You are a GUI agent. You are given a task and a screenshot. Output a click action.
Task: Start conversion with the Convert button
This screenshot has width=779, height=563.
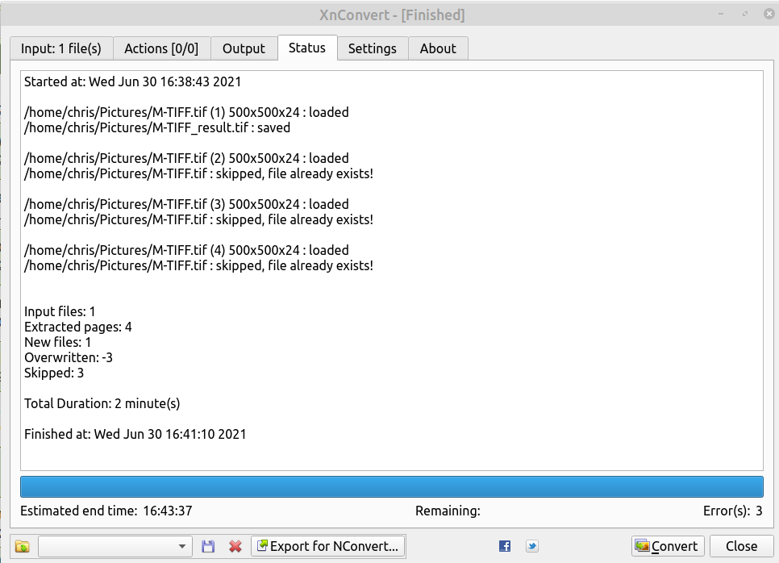pyautogui.click(x=668, y=546)
